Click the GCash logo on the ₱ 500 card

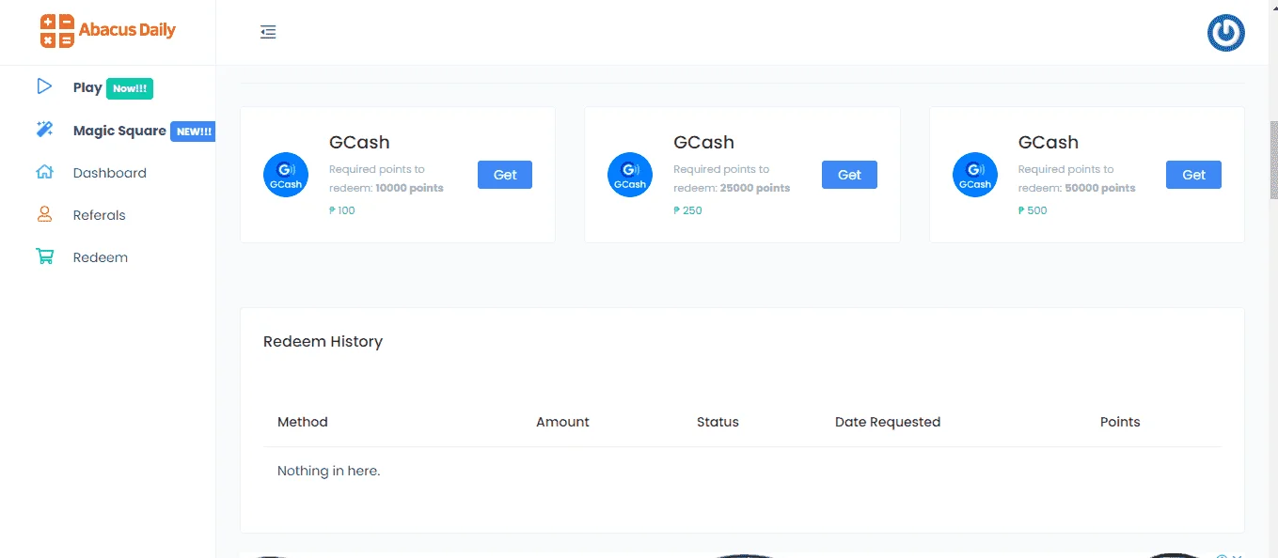(975, 175)
